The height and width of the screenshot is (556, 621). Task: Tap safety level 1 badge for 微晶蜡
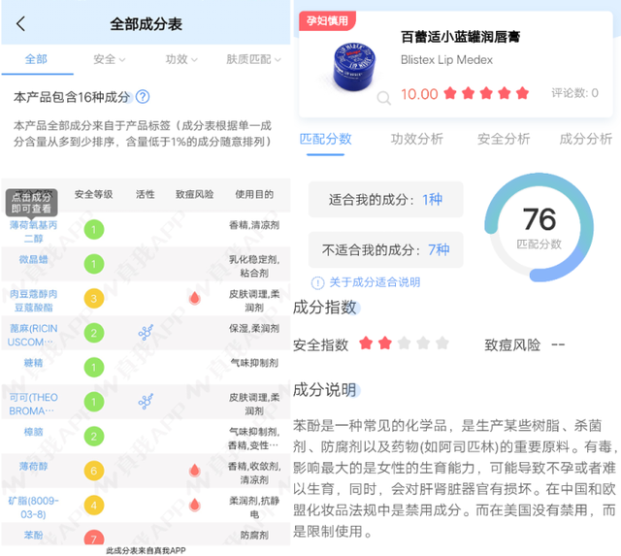[x=94, y=264]
